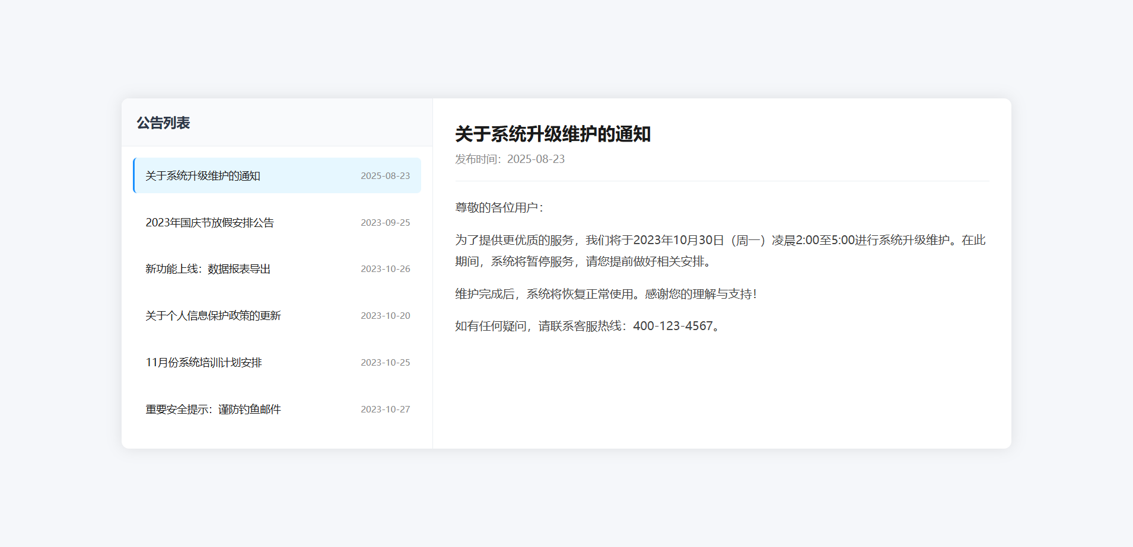
Task: Open 2023年国庆节放假安排公告 from the list
Action: 209,223
